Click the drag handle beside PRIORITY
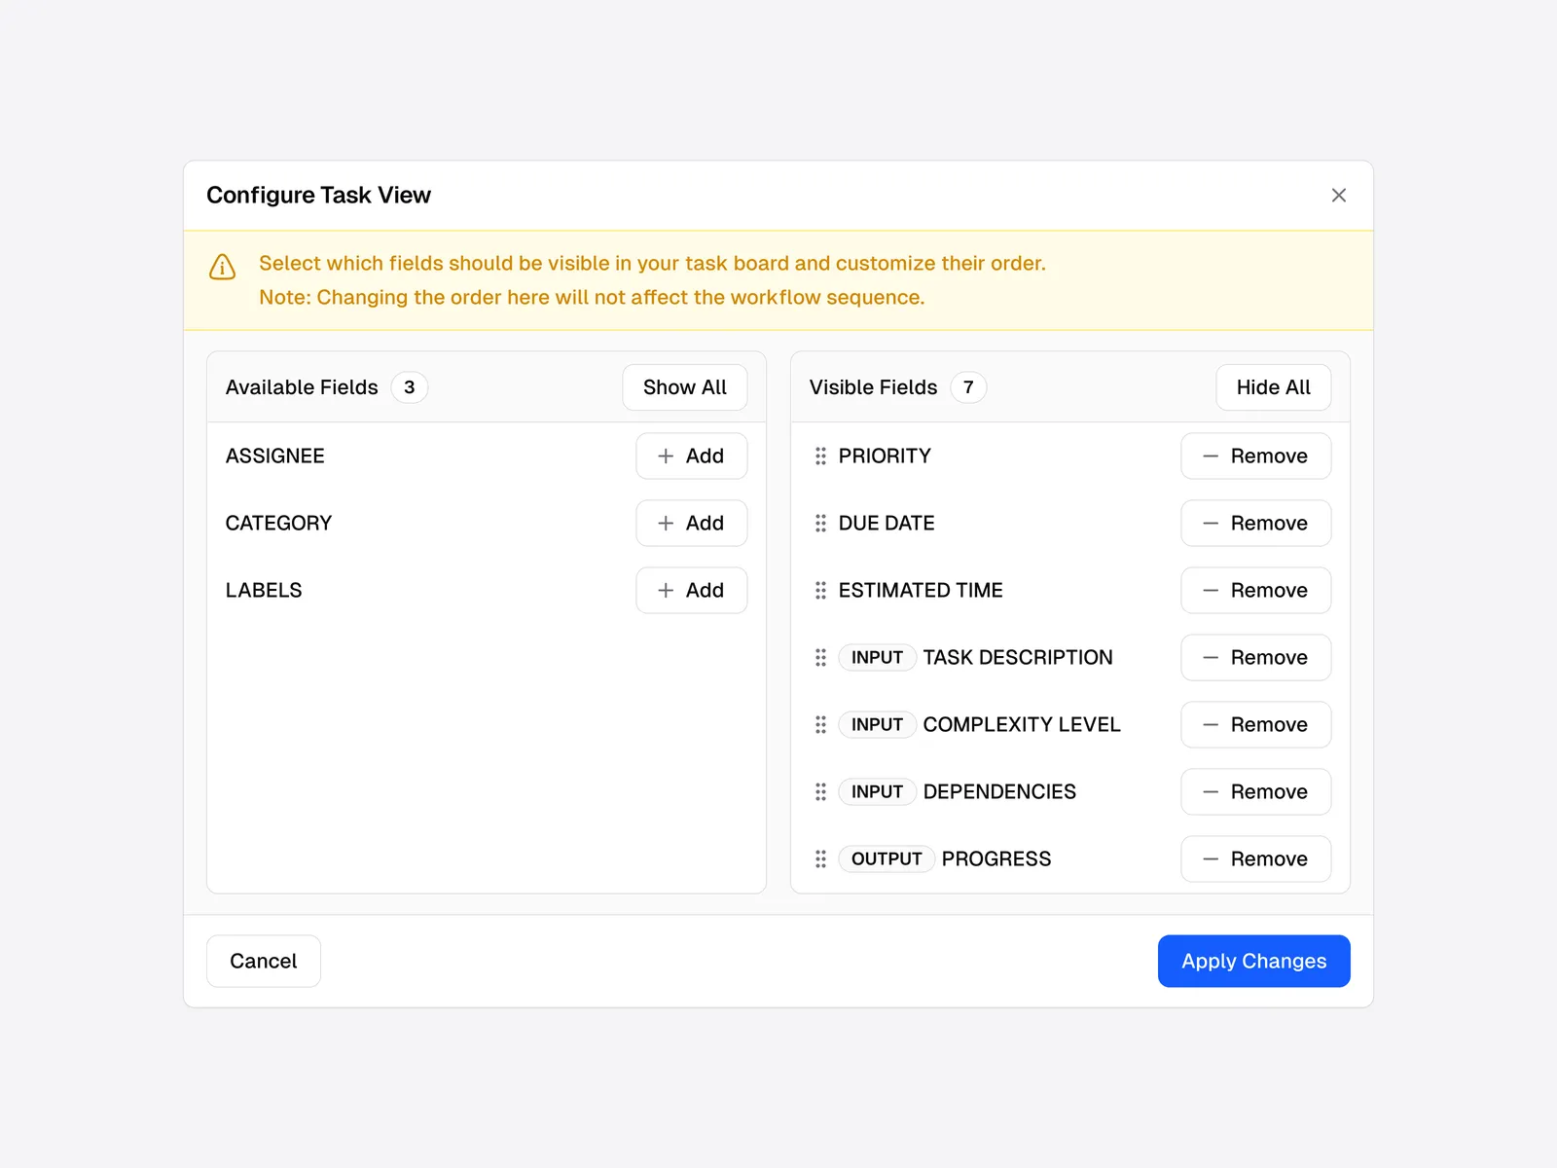 [820, 456]
